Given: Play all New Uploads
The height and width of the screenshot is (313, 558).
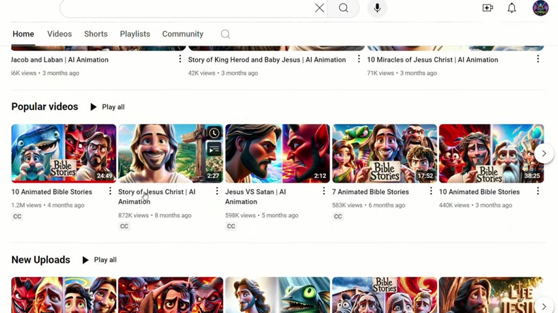Looking at the screenshot, I should point(99,260).
